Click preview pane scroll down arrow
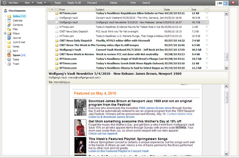Viewport: 239px width, 158px height. point(226,154)
